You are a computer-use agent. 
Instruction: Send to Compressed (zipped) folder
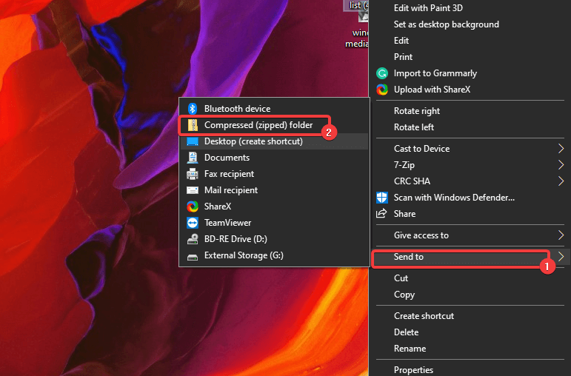(x=274, y=125)
